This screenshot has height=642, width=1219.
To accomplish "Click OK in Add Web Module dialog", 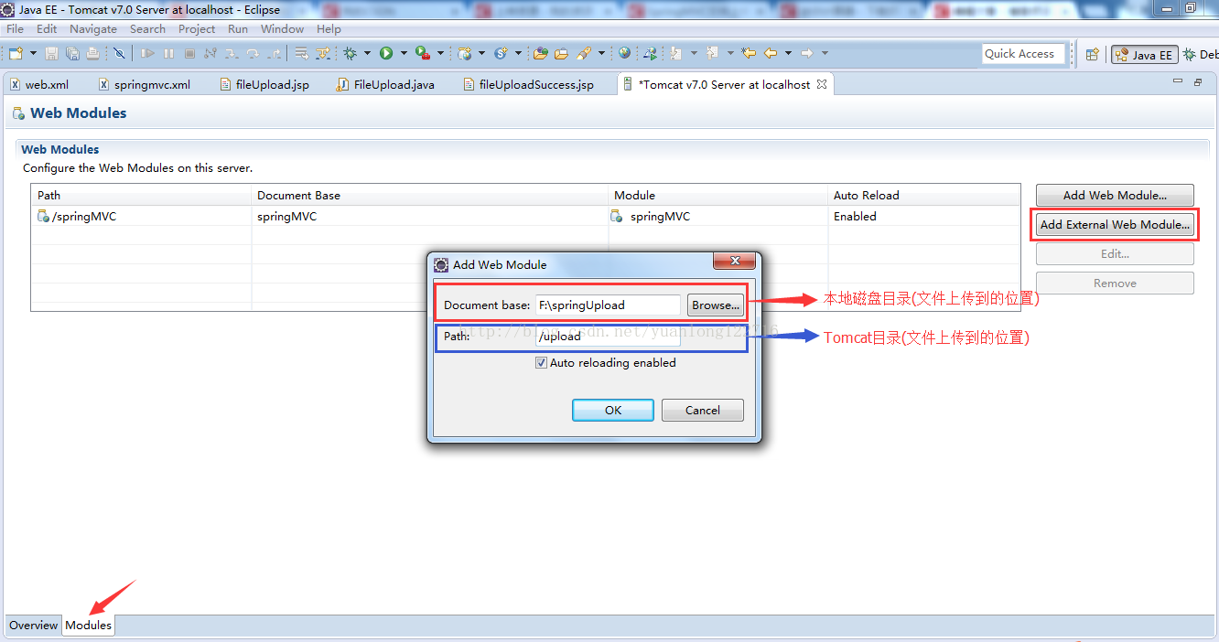I will point(612,411).
